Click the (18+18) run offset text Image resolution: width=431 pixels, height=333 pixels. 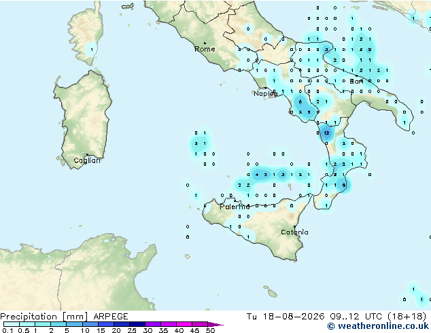tap(407, 317)
